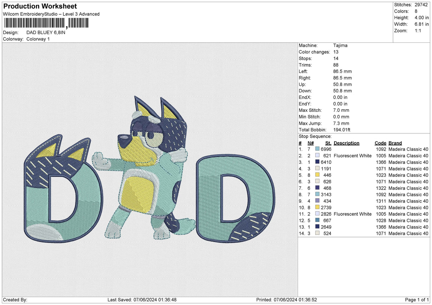Click stitch count 1191 in stop row 4

(326, 169)
